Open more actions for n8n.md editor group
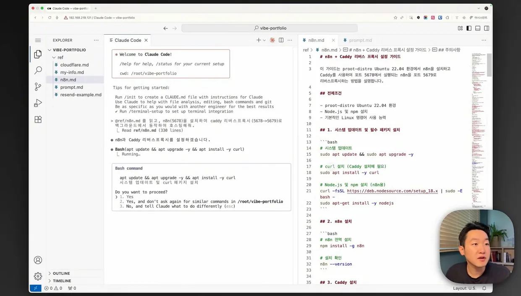Viewport: 521px width, 296px height. [x=484, y=40]
